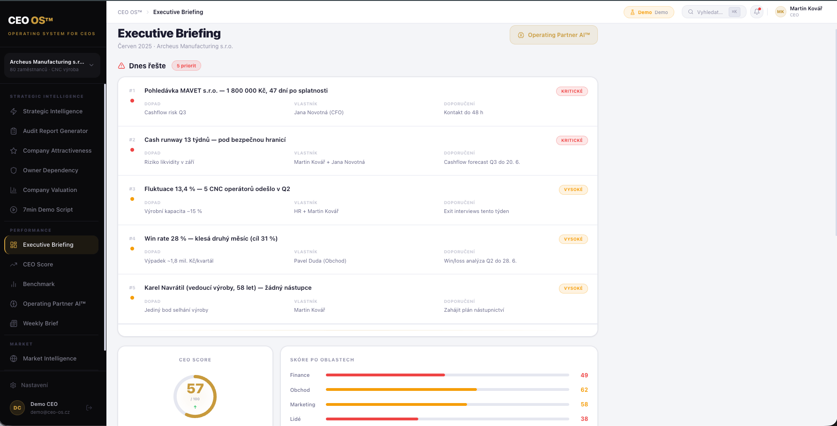The height and width of the screenshot is (426, 837).
Task: Click Zahájit plán nástupnictví recommendation
Action: click(474, 310)
